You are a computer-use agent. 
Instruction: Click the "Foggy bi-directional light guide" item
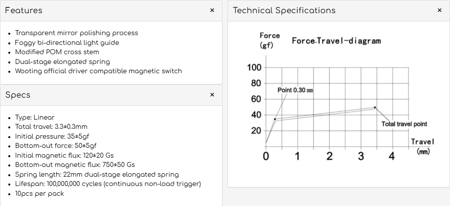point(67,42)
